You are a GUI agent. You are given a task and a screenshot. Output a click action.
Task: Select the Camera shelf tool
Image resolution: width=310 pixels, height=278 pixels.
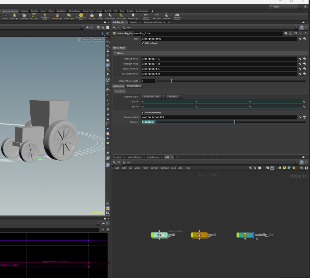click(5, 16)
